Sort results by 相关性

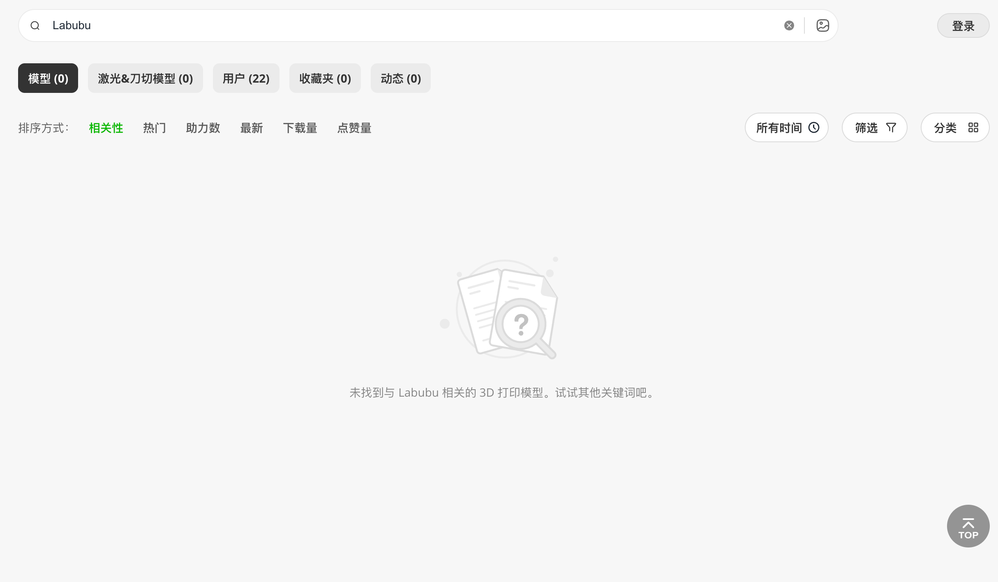[x=106, y=128]
